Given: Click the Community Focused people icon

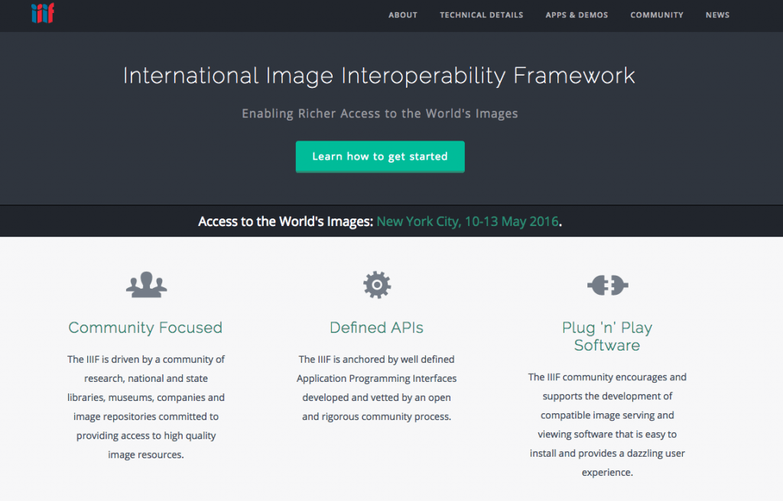Looking at the screenshot, I should (x=146, y=285).
